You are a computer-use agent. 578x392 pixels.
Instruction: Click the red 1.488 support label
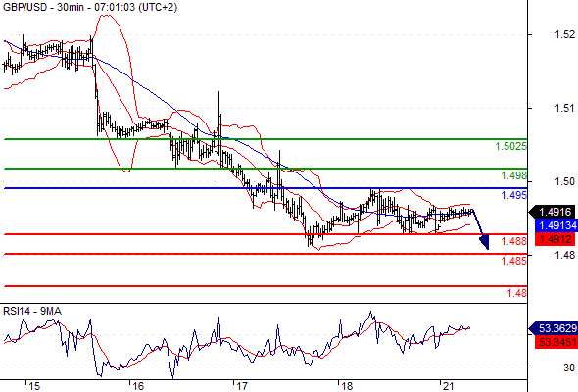(x=514, y=241)
